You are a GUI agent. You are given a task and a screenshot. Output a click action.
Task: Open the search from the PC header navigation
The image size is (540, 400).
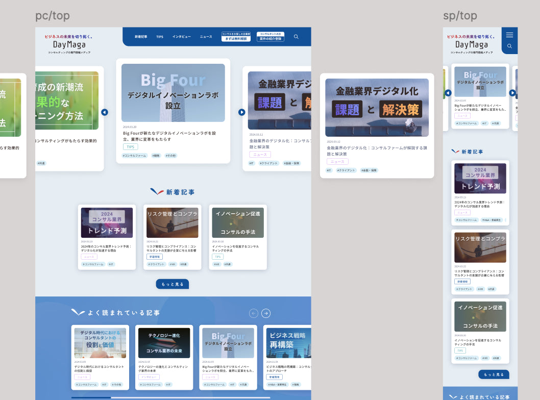[296, 36]
